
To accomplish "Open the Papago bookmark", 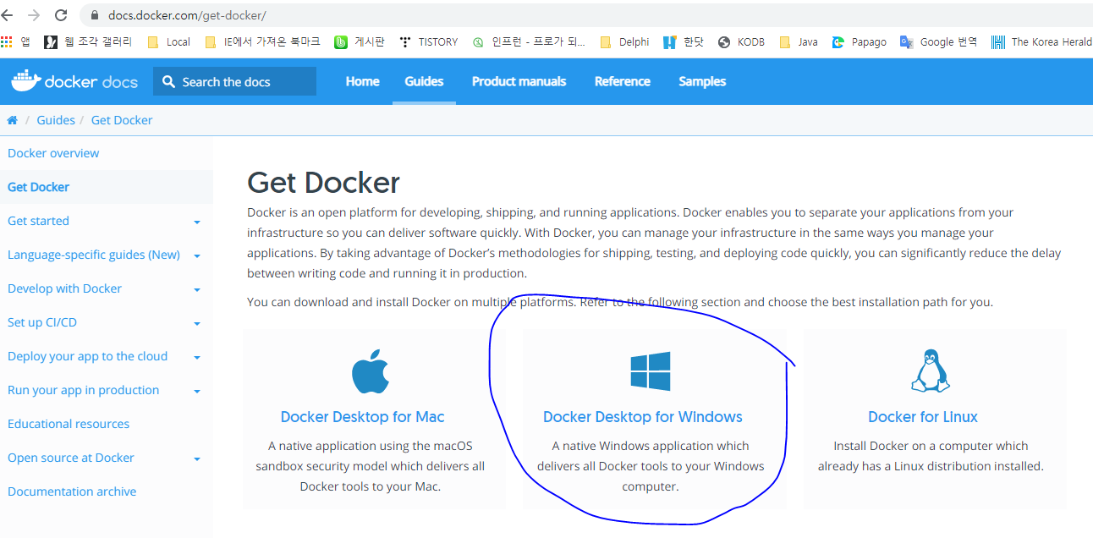I will click(859, 41).
